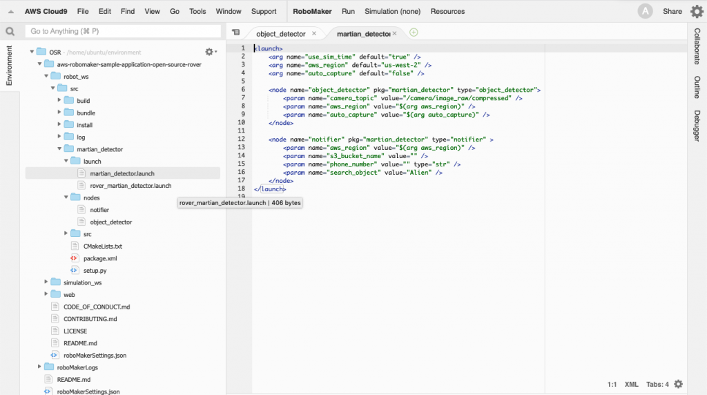Screen dimensions: 707x395
Task: Open the tab list pane menu icon
Action: click(x=235, y=32)
